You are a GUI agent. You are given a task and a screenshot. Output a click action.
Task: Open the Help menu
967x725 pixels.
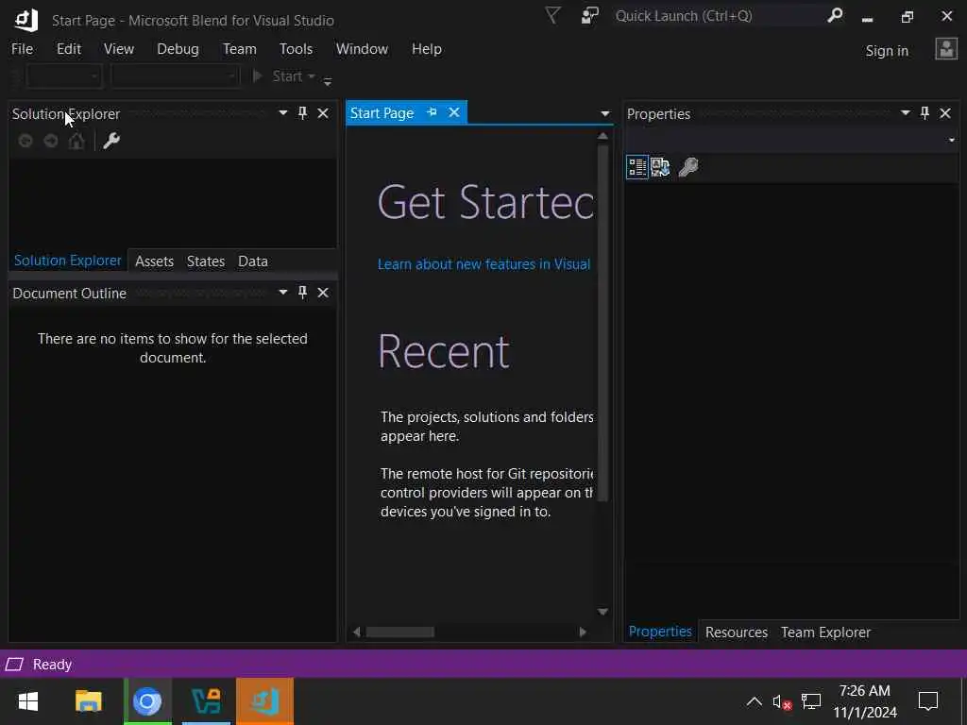[426, 49]
